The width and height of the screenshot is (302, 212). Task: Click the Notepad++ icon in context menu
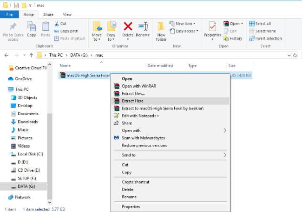pyautogui.click(x=116, y=116)
